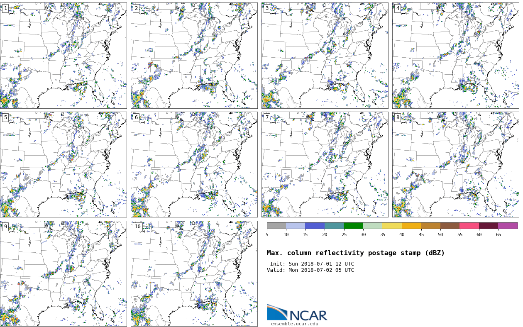523x327 pixels.
Task: Select the number 1 panel label
Action: [x=5, y=8]
